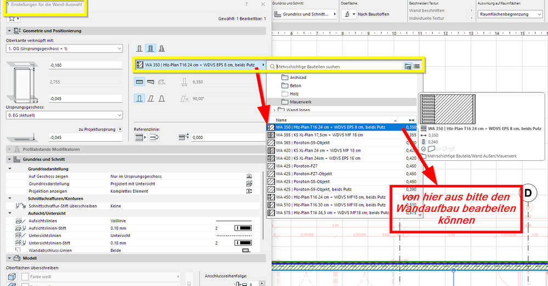Choose polygonal wall geometry icon

(x=161, y=82)
